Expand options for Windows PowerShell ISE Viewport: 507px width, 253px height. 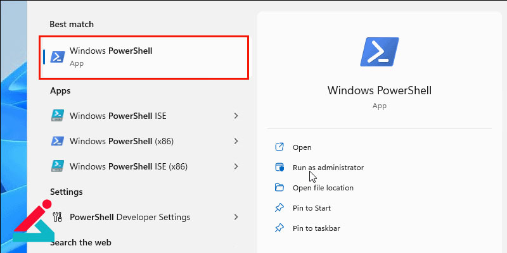pos(236,116)
